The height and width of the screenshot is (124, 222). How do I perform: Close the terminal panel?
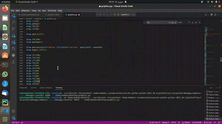[219, 88]
